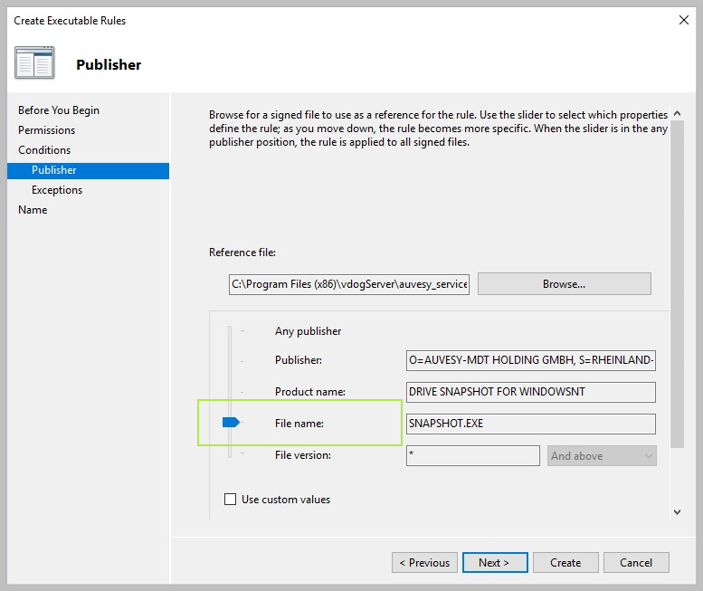Click Create to finish the rule

click(x=565, y=563)
